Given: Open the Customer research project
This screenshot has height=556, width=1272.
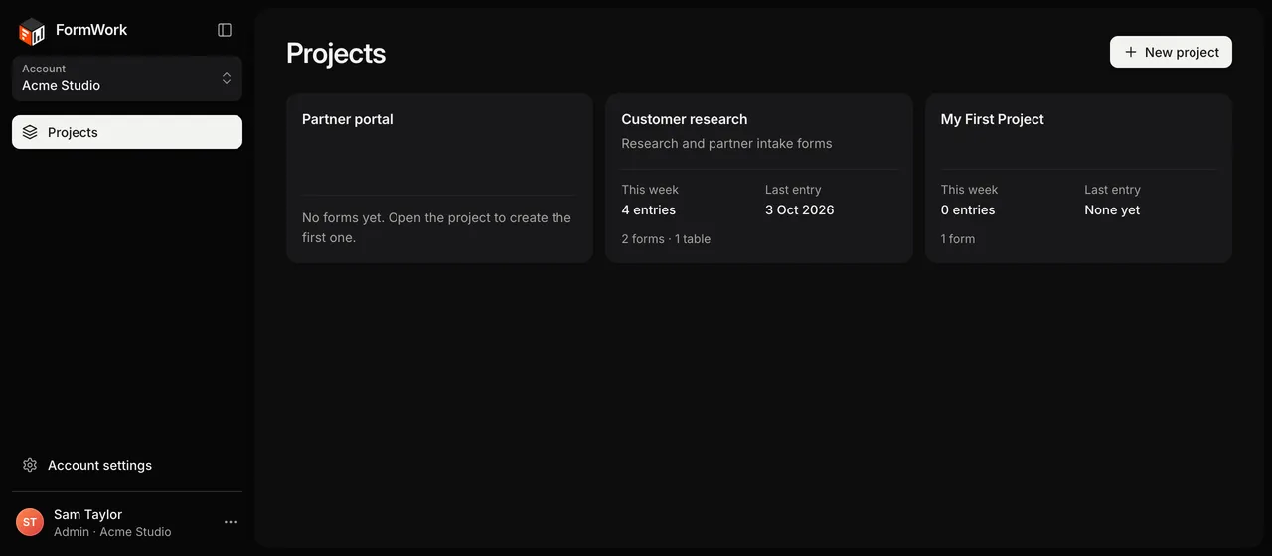Looking at the screenshot, I should [x=759, y=178].
